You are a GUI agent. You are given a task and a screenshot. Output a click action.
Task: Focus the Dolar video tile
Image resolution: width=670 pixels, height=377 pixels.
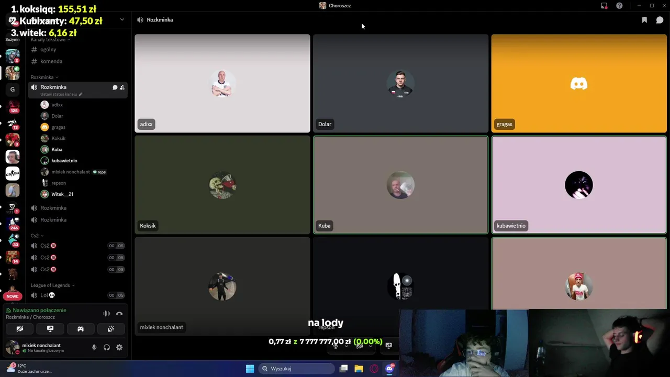(x=400, y=83)
